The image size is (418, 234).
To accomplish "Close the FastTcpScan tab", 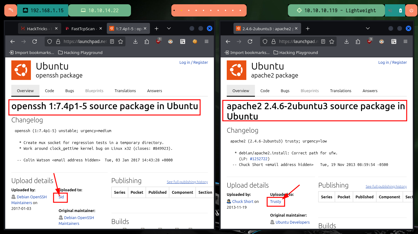I will (x=100, y=29).
